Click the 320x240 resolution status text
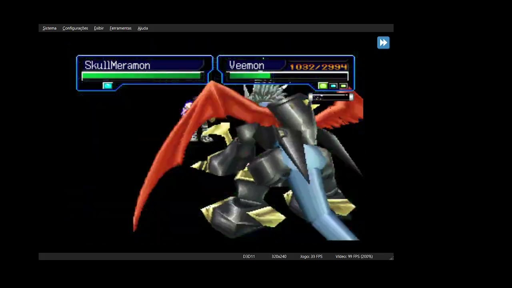 tap(279, 256)
